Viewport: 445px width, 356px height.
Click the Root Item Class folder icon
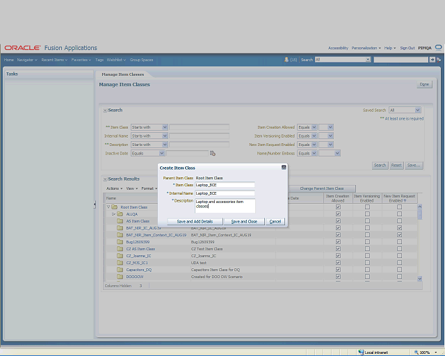point(114,207)
